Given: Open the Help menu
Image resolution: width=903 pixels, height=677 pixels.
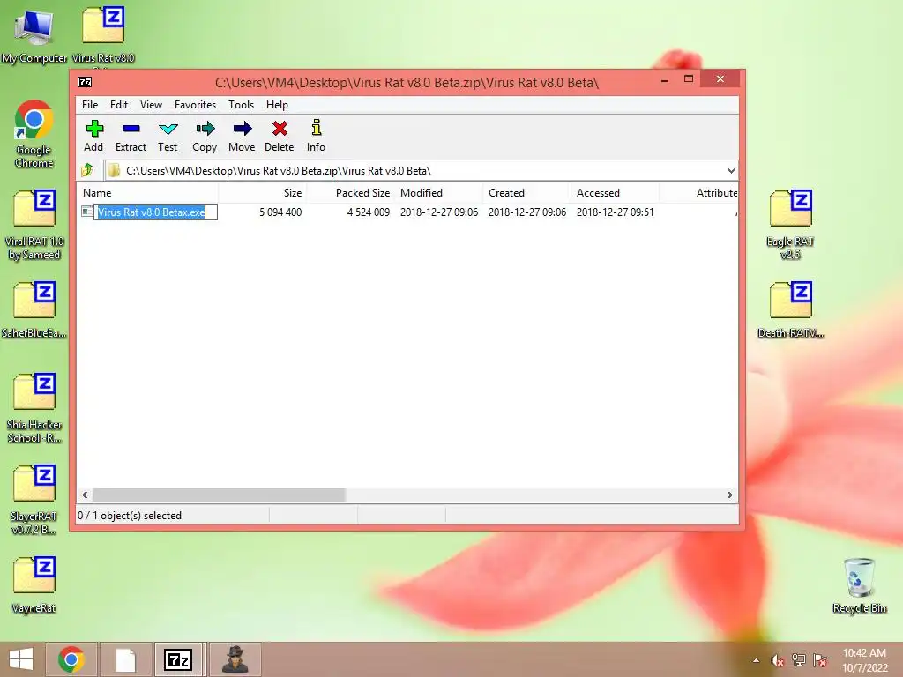Looking at the screenshot, I should (277, 104).
